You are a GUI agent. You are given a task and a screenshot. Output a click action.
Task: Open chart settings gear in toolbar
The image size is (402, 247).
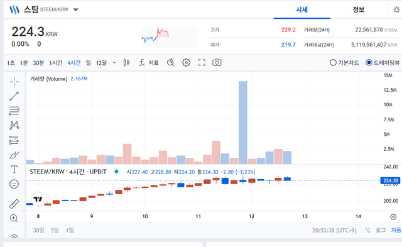click(x=186, y=63)
